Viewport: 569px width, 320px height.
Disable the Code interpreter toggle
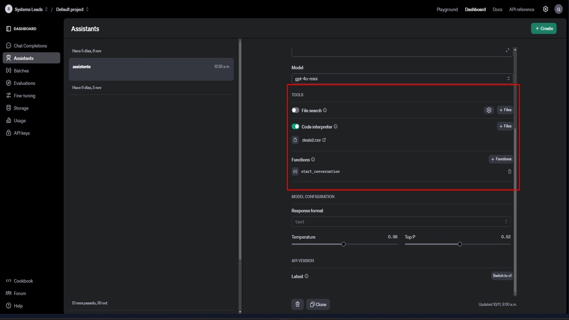(296, 127)
